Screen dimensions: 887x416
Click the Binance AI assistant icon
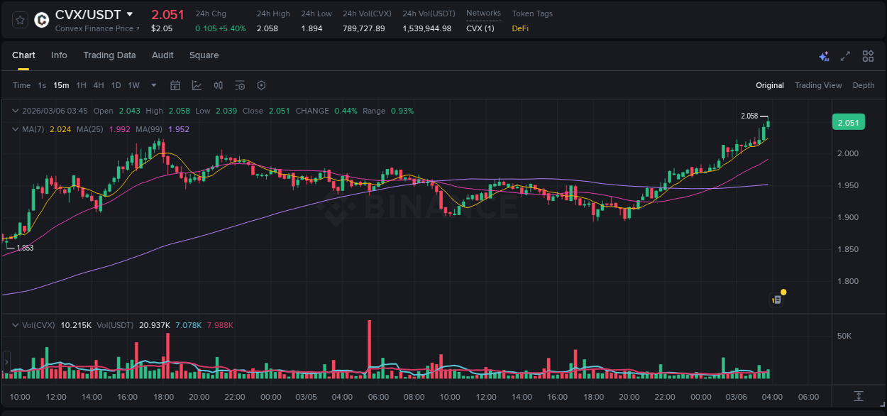tap(823, 56)
